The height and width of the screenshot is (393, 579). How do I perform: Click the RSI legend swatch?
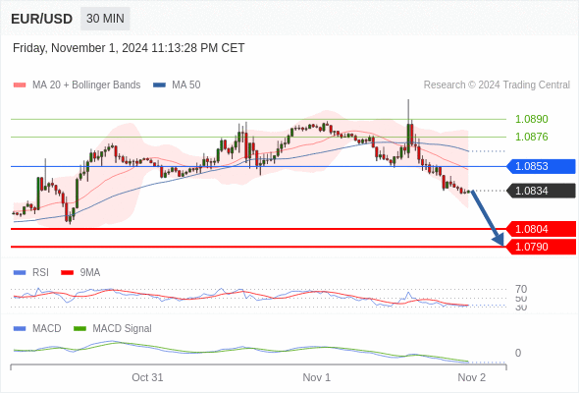pyautogui.click(x=20, y=273)
